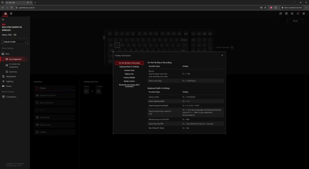309x169 pixels.
Task: Click the 'Speed Tap (On/Off)' row in the dialog
Action: tap(186, 124)
